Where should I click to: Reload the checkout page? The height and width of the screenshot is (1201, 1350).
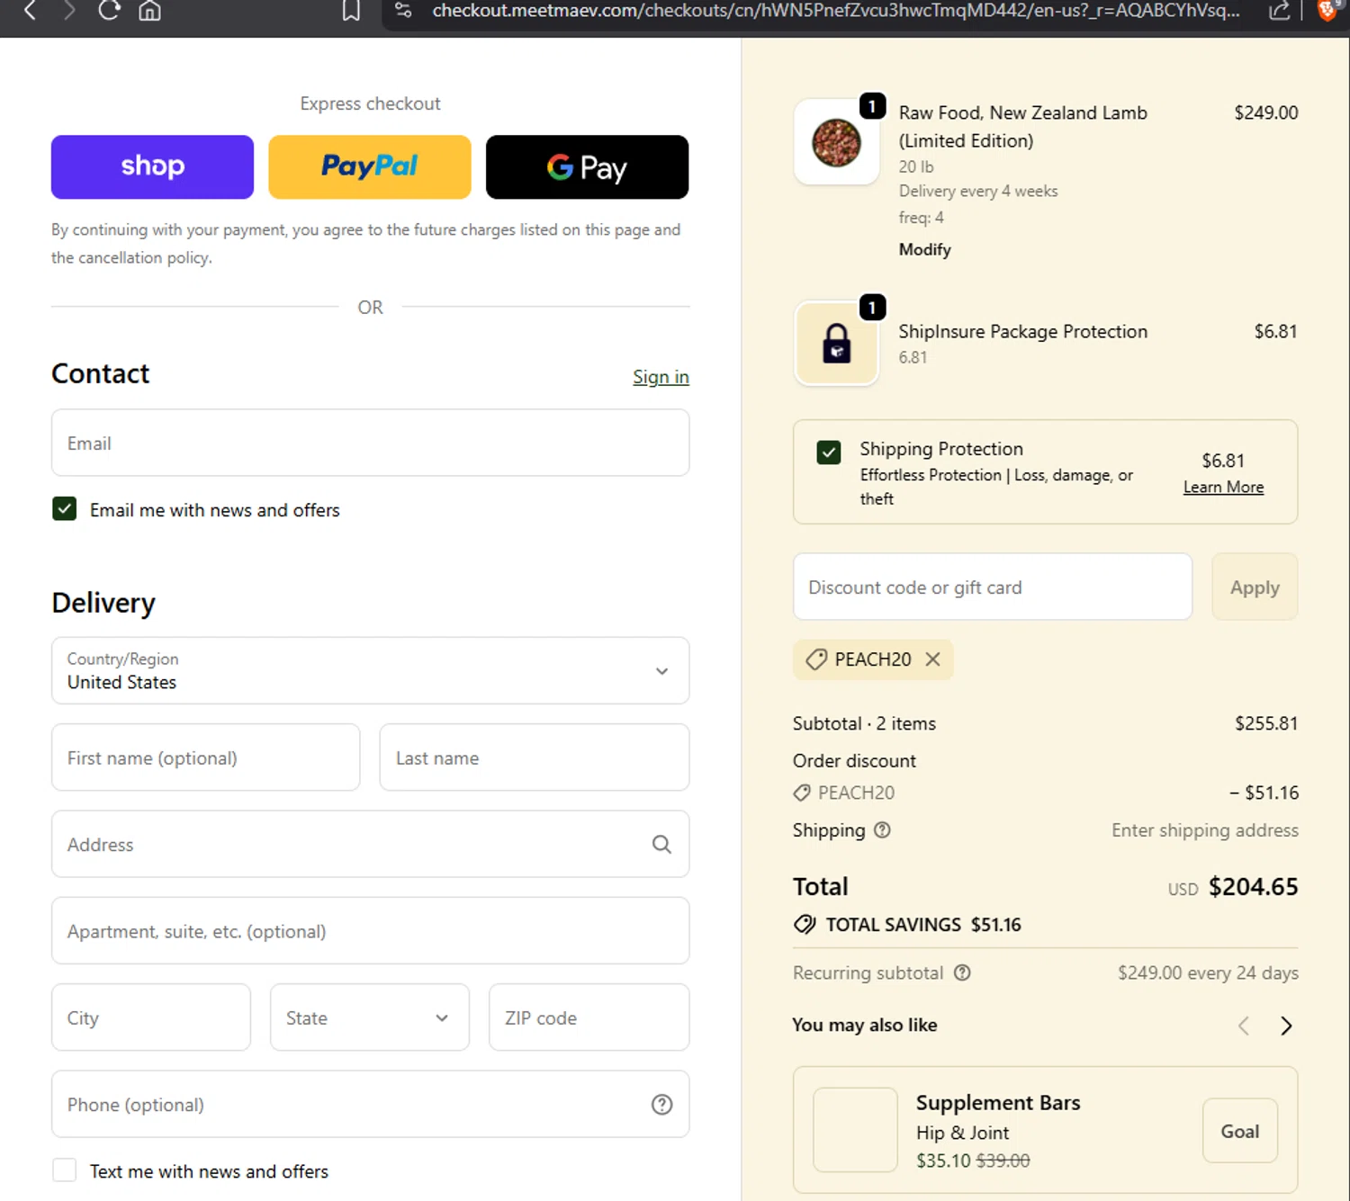pos(109,11)
